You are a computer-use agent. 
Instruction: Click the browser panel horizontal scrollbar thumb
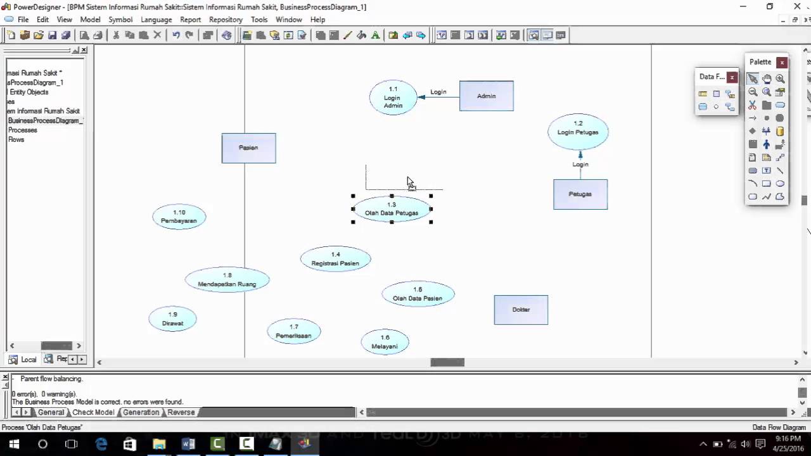pyautogui.click(x=56, y=346)
